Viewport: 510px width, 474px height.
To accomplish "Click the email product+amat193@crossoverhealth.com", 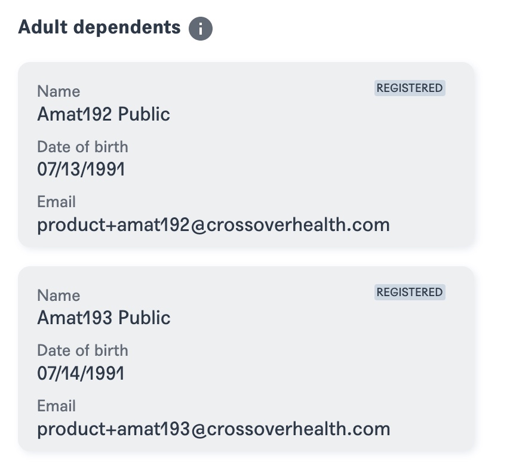I will pyautogui.click(x=214, y=429).
